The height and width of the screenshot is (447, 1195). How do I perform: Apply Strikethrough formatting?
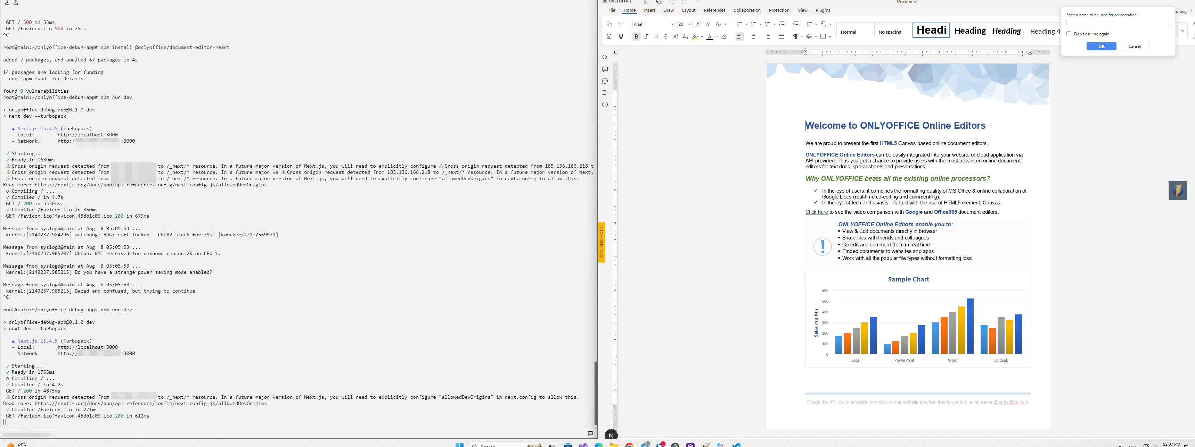pos(666,36)
